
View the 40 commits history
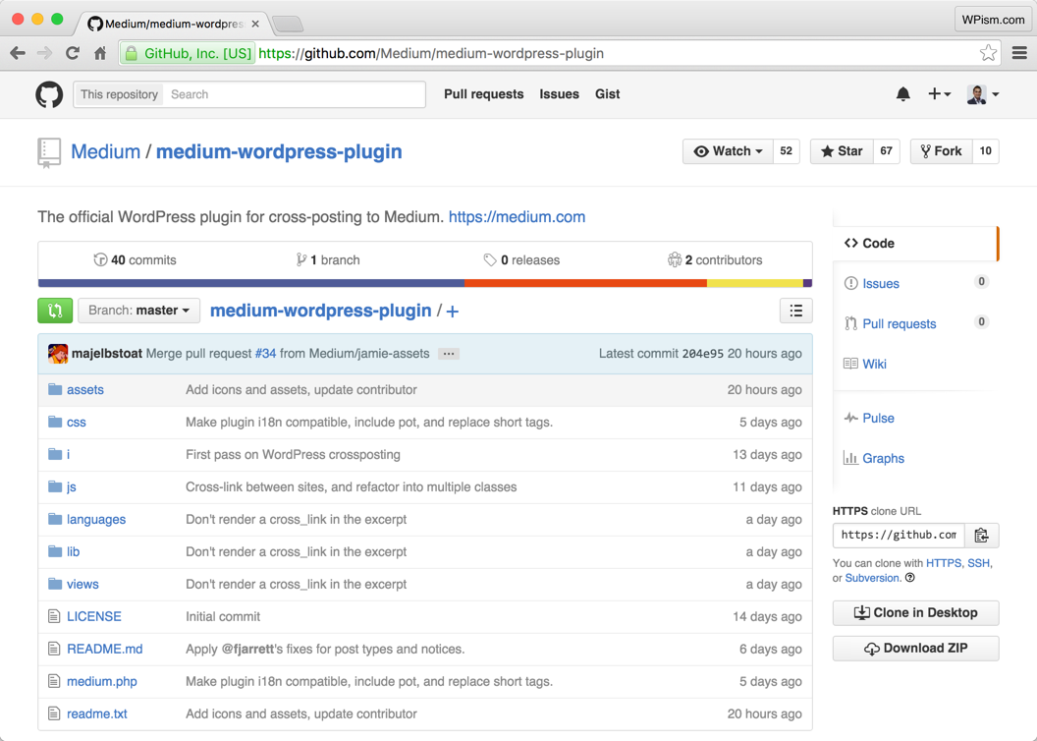(x=135, y=260)
